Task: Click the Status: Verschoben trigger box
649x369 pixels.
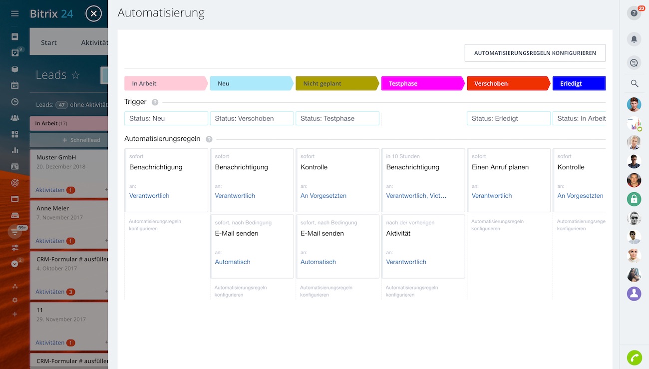Action: (252, 118)
